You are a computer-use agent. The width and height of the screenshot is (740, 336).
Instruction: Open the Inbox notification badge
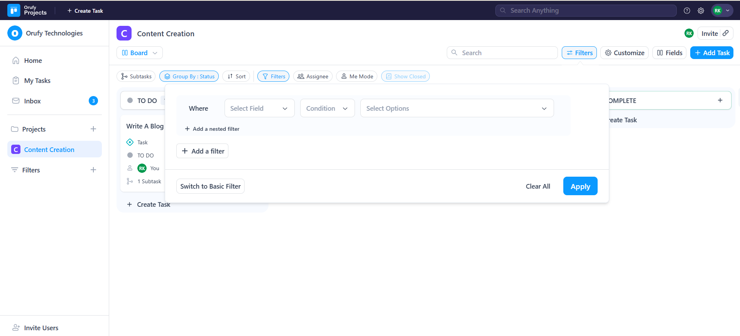93,101
